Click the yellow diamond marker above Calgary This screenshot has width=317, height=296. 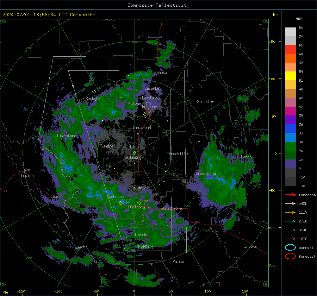coord(139,203)
